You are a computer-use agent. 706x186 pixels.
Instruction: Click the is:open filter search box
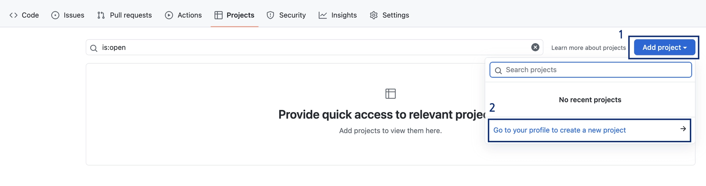[x=310, y=48]
